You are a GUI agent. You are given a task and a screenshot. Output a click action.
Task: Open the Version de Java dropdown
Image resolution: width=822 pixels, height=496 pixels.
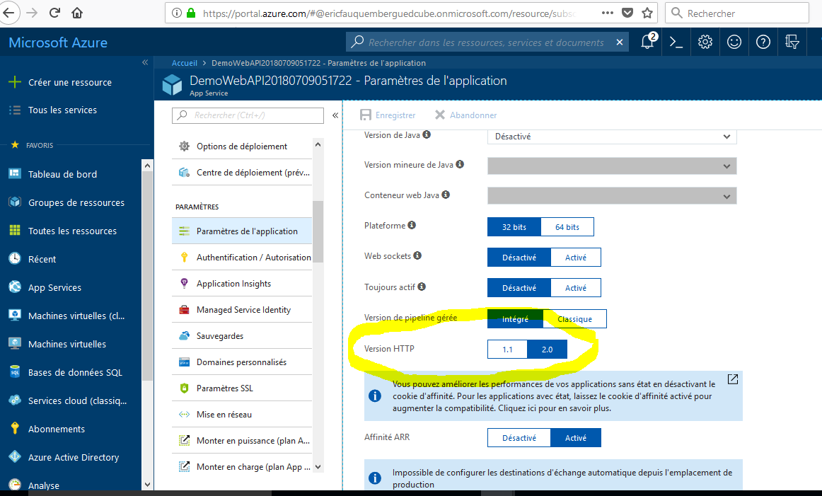(x=612, y=137)
